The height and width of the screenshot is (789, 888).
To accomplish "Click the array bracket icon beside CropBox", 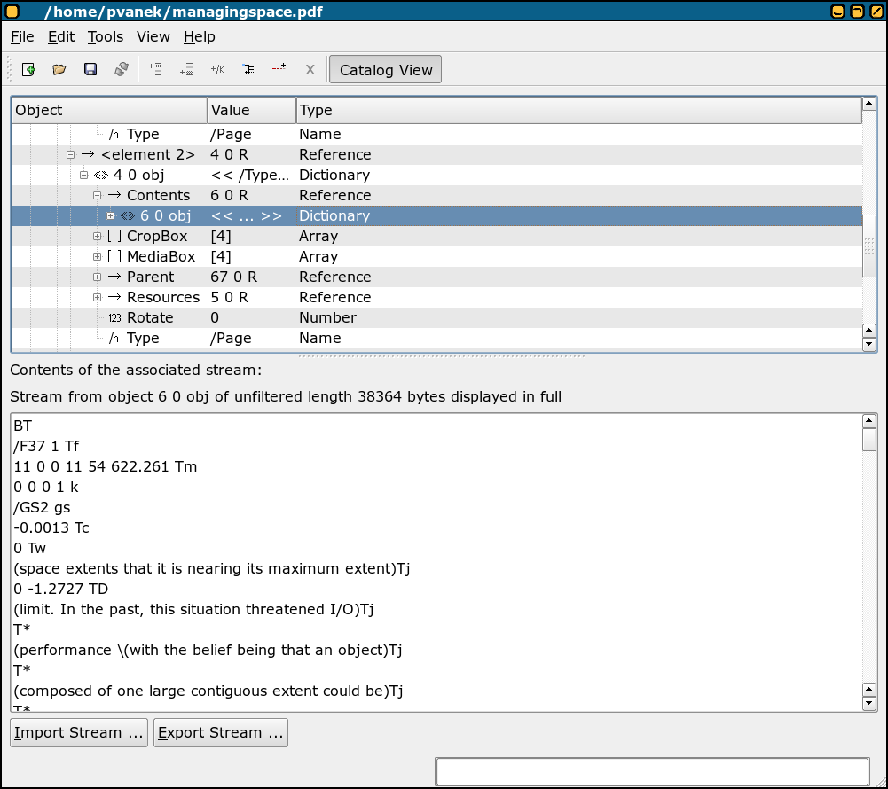I will [114, 236].
